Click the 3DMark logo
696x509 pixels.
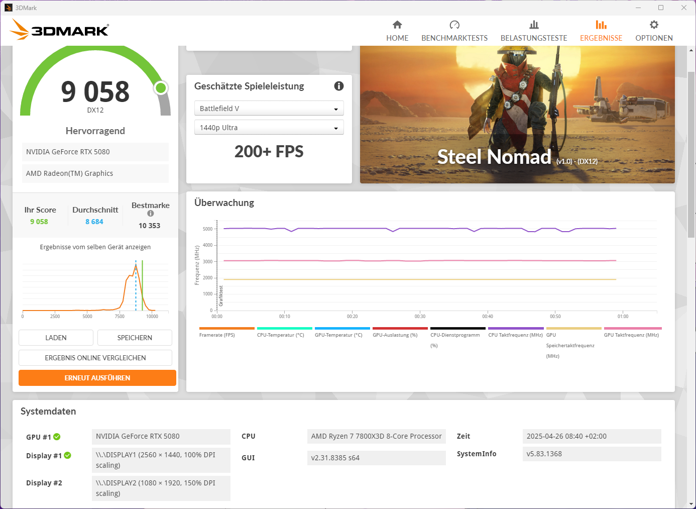[x=59, y=30]
